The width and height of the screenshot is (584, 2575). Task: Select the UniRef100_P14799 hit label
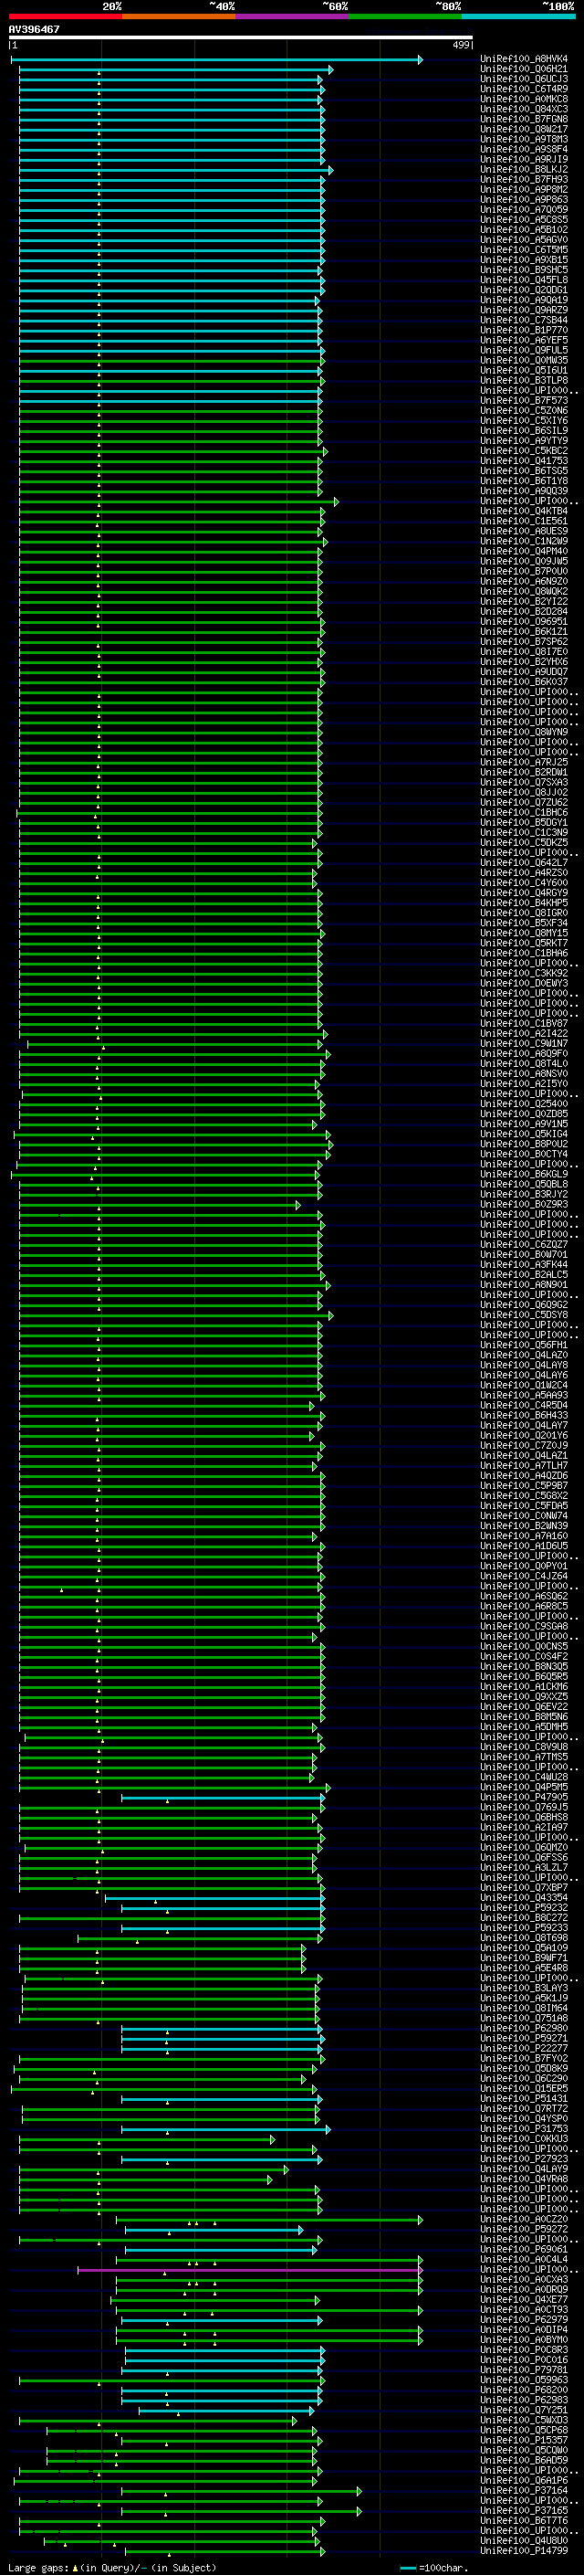(x=524, y=2550)
